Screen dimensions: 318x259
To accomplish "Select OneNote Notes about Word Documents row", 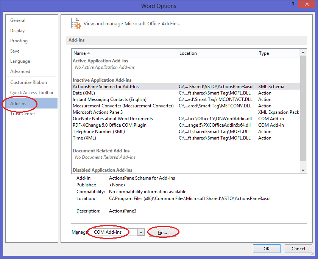I will (185, 119).
